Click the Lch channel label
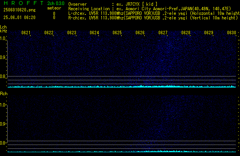Image resolution: width=240 pixels, height=156 pixels. point(3,27)
